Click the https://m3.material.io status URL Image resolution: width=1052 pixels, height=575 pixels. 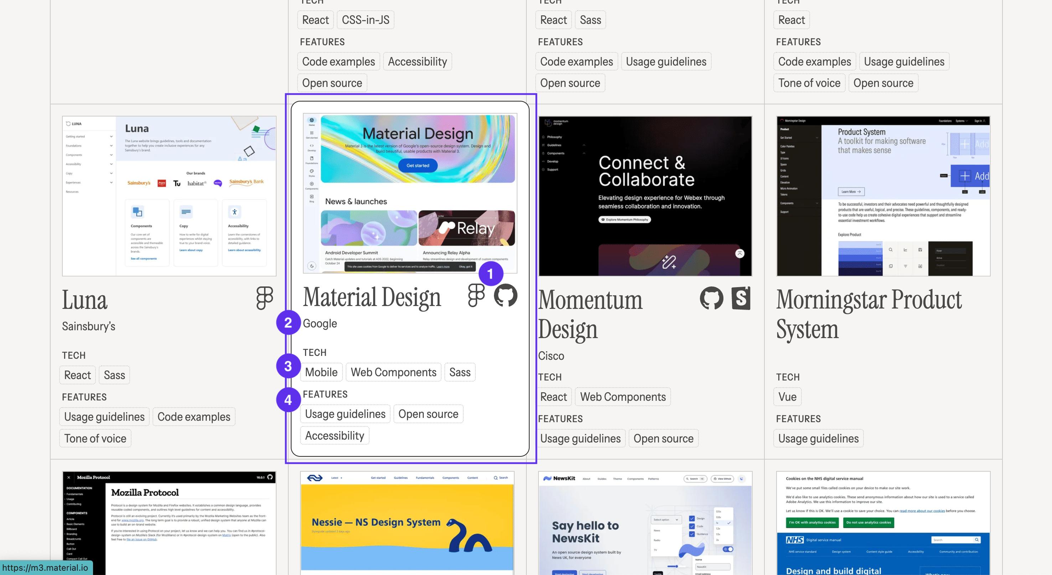tap(45, 568)
